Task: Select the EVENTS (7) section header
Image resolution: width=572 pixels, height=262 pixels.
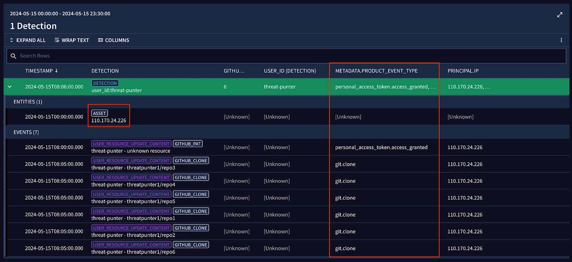Action: [26, 132]
